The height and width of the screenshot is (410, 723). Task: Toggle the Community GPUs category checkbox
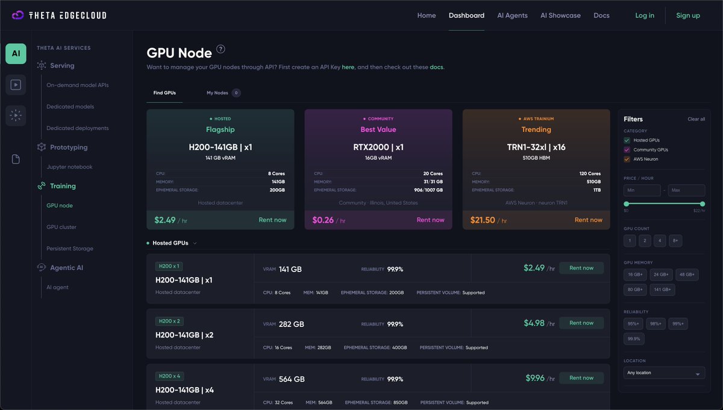tap(627, 150)
